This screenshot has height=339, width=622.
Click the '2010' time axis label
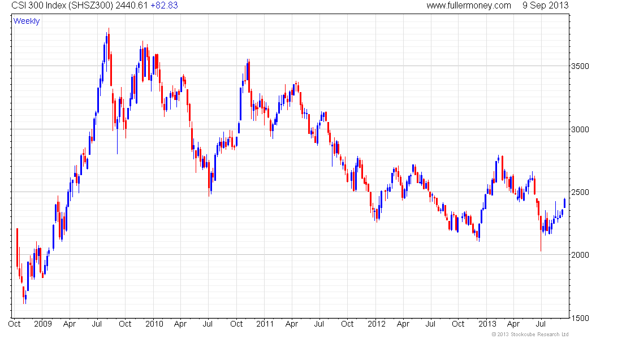tap(154, 324)
